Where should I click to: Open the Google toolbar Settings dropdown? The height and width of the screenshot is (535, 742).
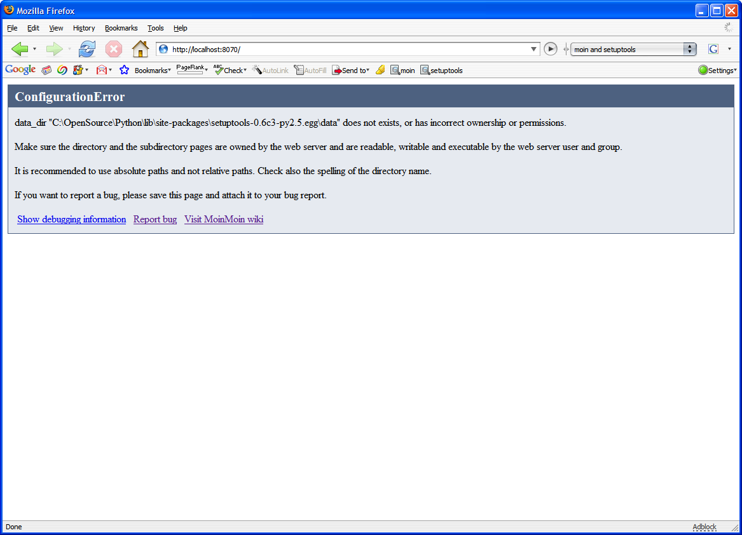click(x=717, y=70)
